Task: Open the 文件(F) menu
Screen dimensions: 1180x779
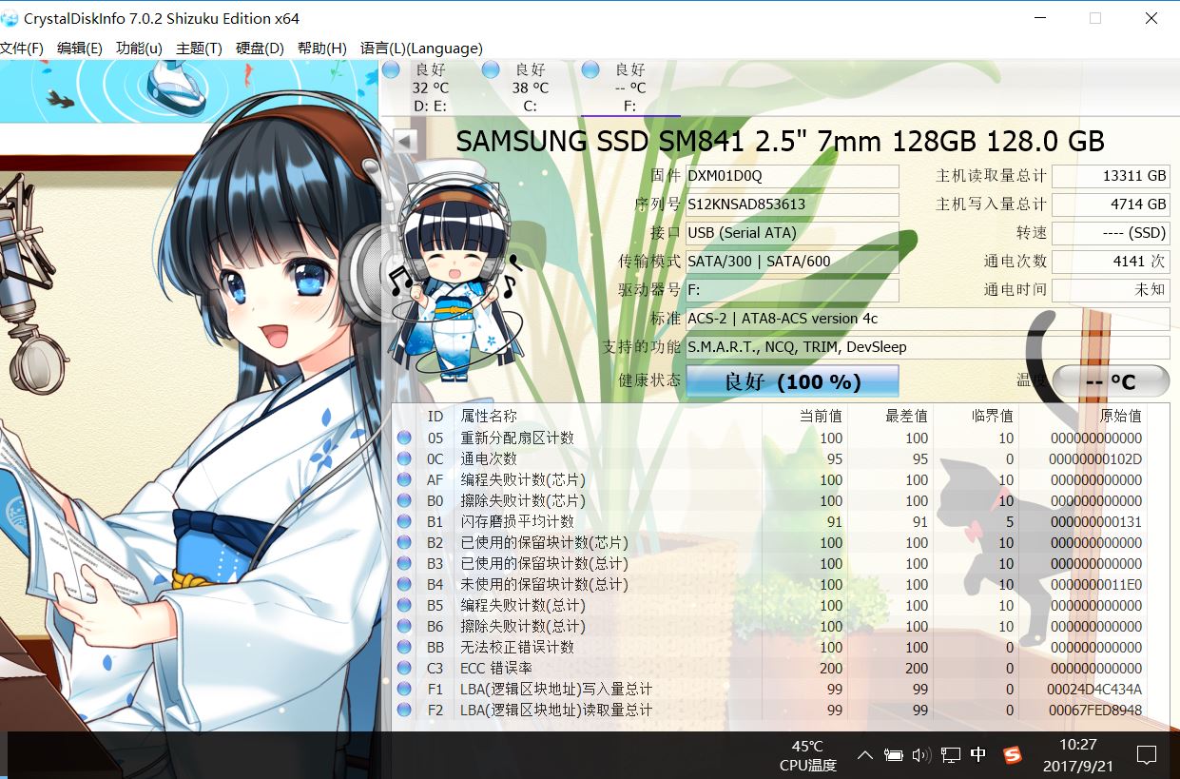Action: 22,49
